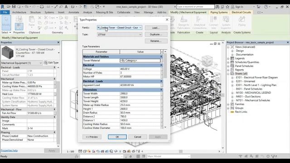Click the filter icon in status bar
290x163 pixels.
pyautogui.click(x=273, y=156)
